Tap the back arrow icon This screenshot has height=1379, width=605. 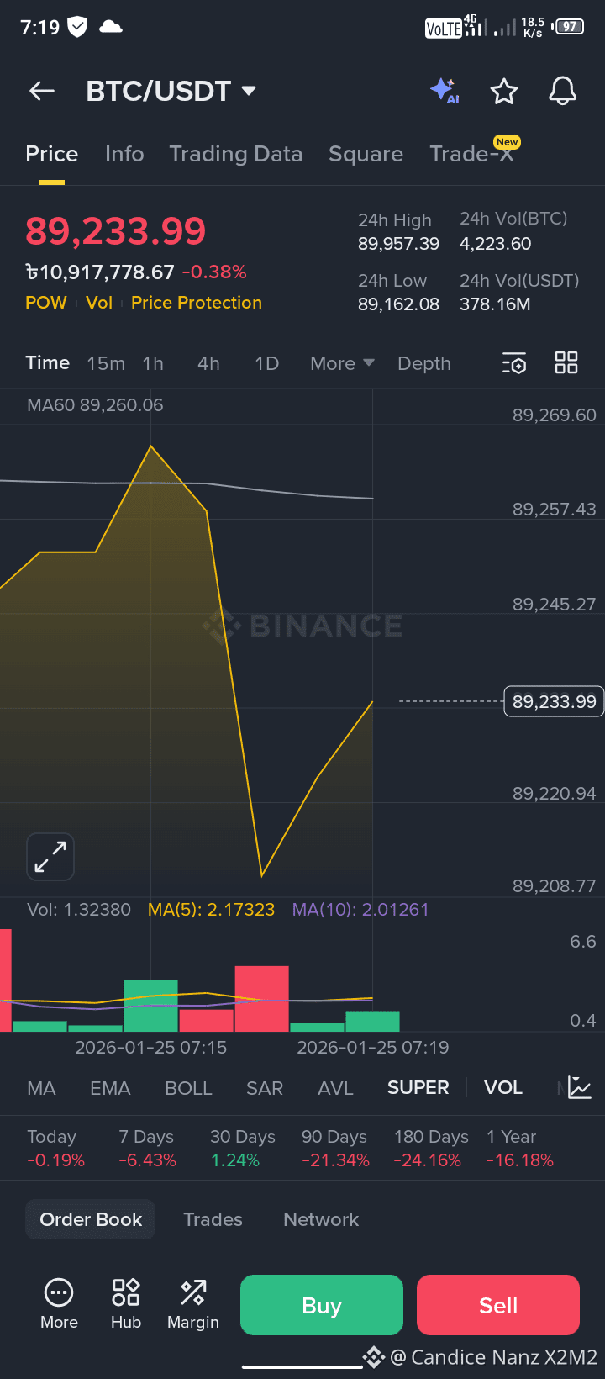(42, 91)
